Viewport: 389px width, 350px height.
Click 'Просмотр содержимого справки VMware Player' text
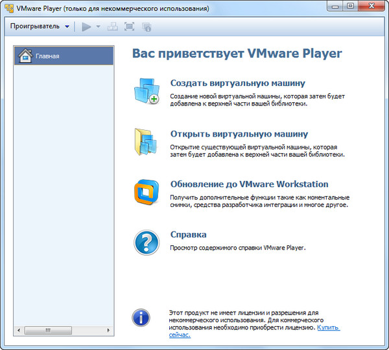point(238,248)
